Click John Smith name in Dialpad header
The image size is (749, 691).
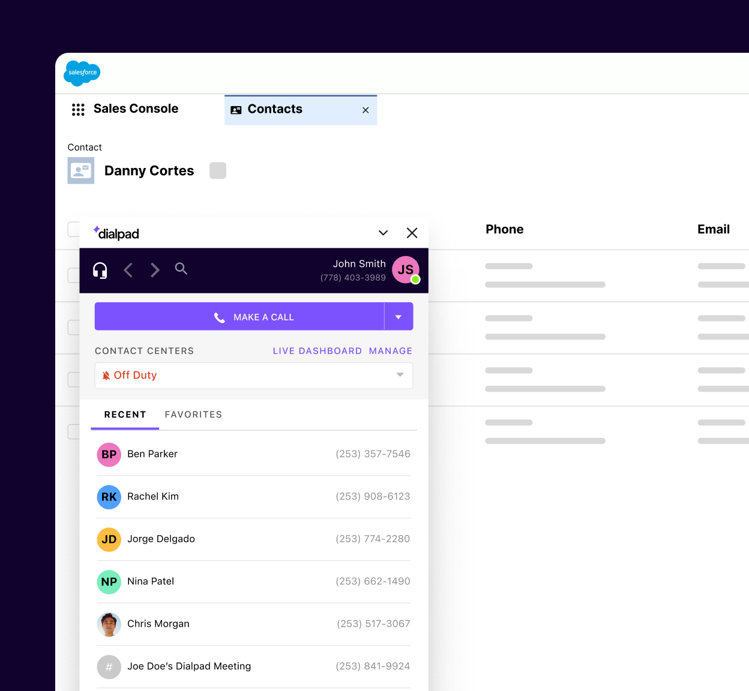point(359,264)
